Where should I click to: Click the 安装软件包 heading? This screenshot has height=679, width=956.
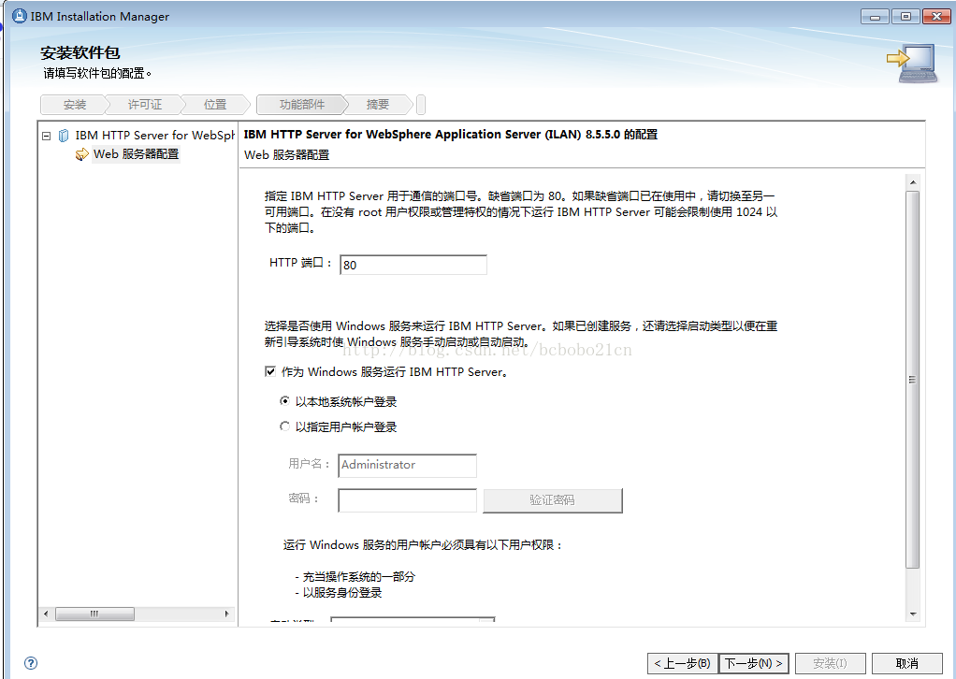[80, 53]
